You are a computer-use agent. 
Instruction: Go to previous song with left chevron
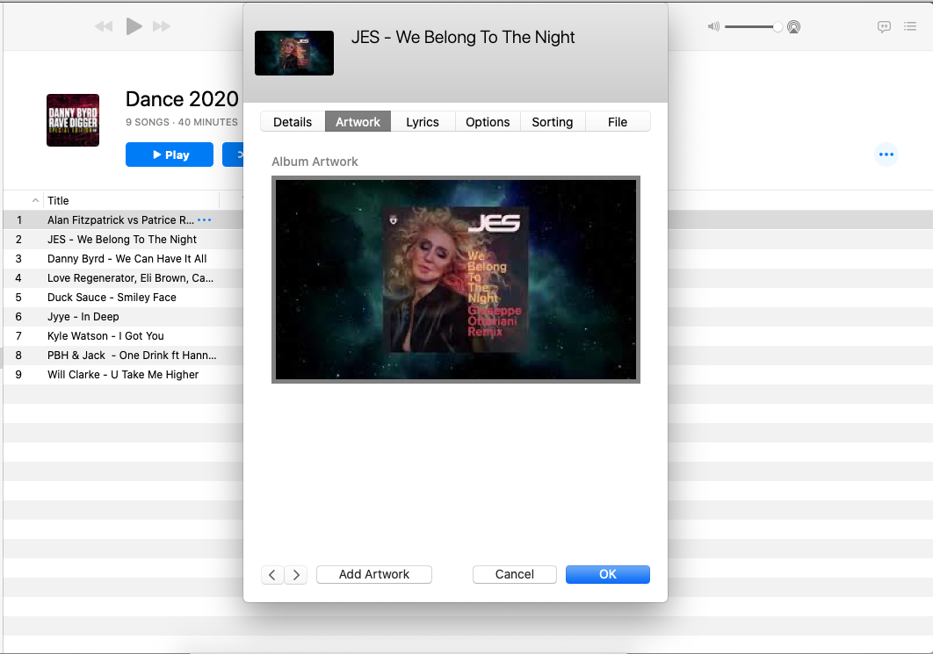click(272, 575)
